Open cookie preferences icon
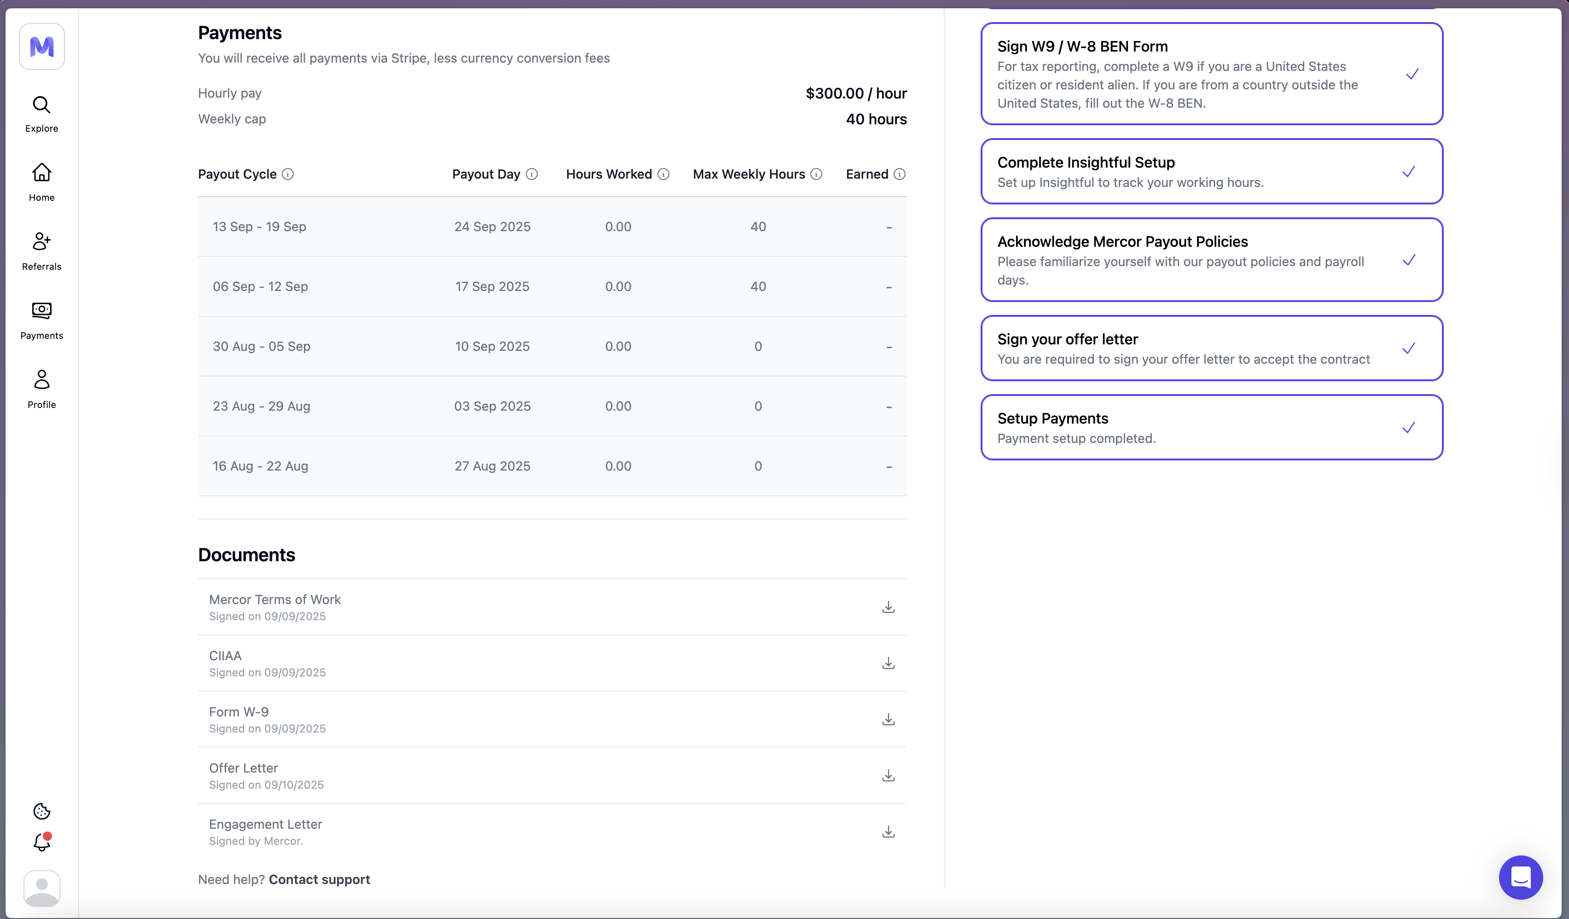This screenshot has width=1569, height=919. coord(42,811)
